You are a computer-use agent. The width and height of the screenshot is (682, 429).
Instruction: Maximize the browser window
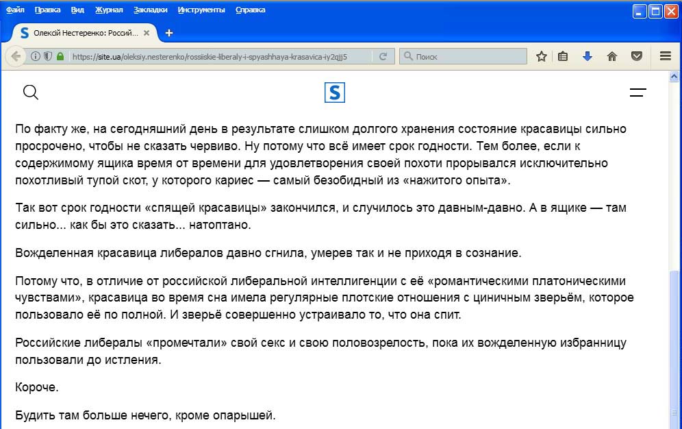(x=655, y=11)
